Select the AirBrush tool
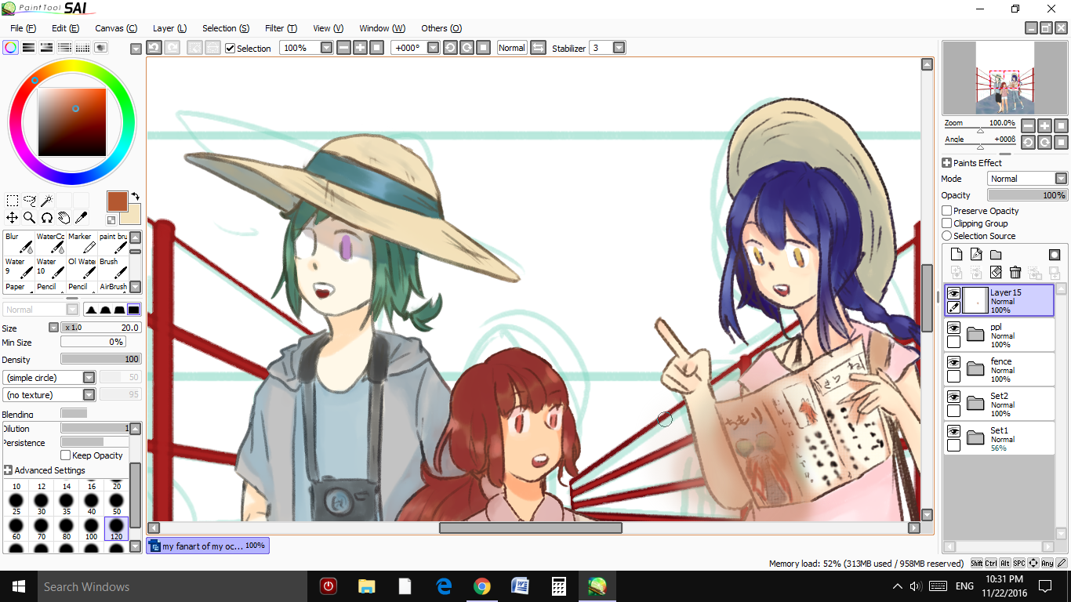The height and width of the screenshot is (602, 1071). [x=113, y=287]
